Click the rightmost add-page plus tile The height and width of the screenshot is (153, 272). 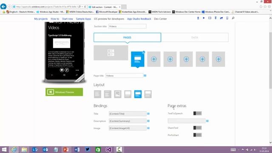(218, 59)
